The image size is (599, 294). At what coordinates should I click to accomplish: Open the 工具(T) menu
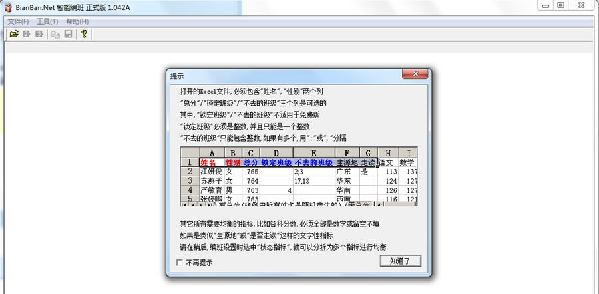(47, 21)
